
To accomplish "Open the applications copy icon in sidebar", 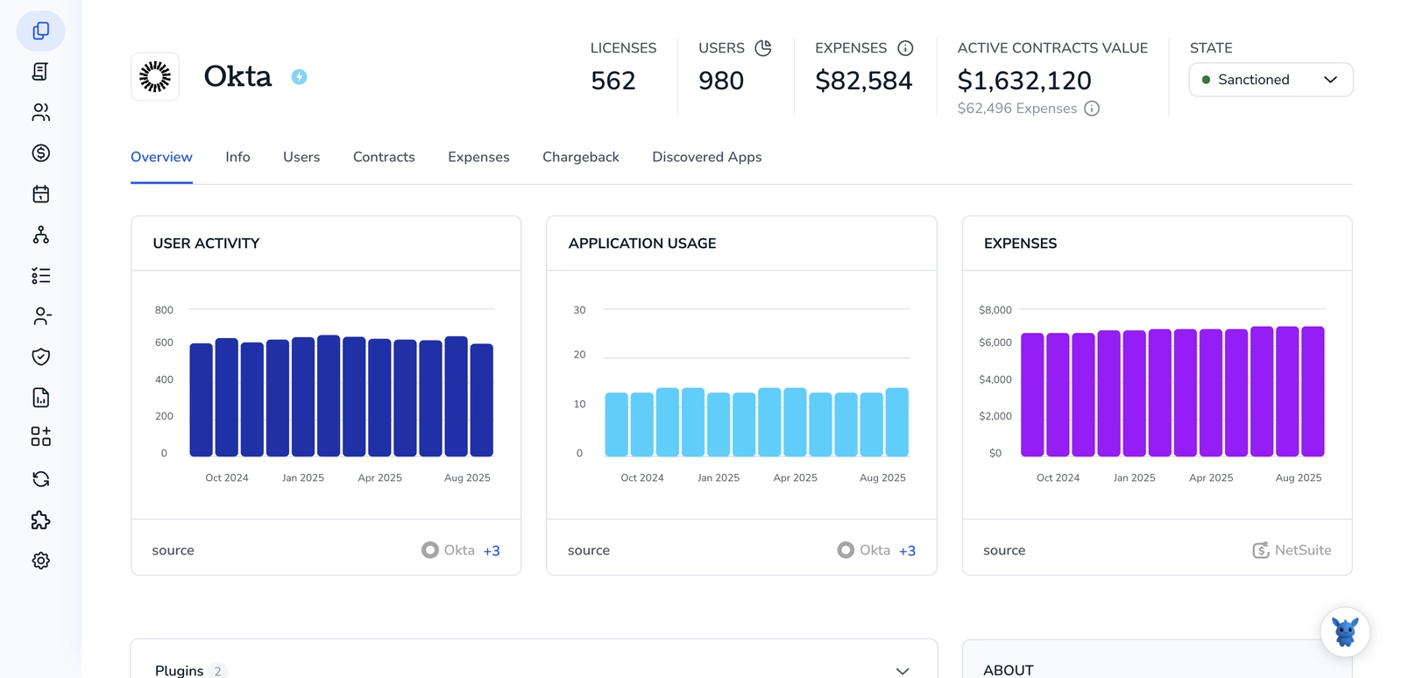I will click(40, 31).
